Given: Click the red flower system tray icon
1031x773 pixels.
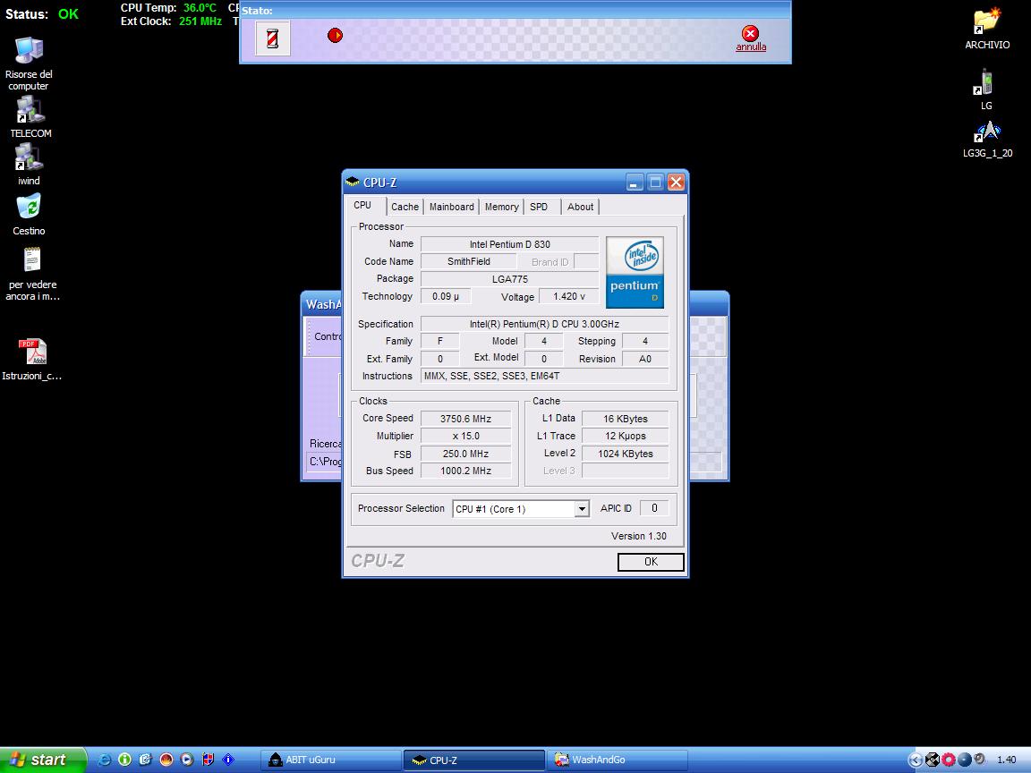Looking at the screenshot, I should click(x=948, y=760).
